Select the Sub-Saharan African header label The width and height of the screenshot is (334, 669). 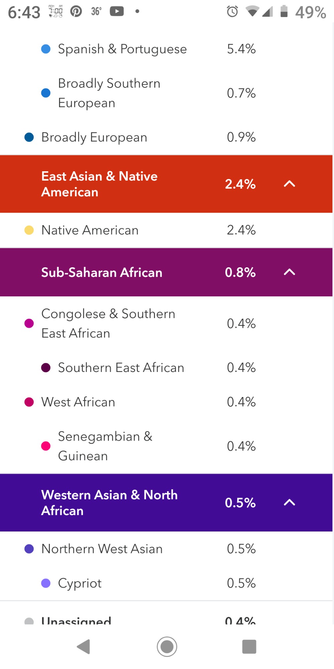[102, 272]
